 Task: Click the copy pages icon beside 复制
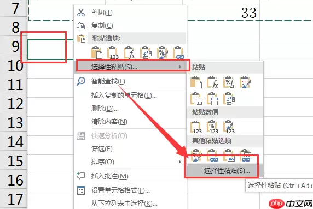click(x=81, y=26)
